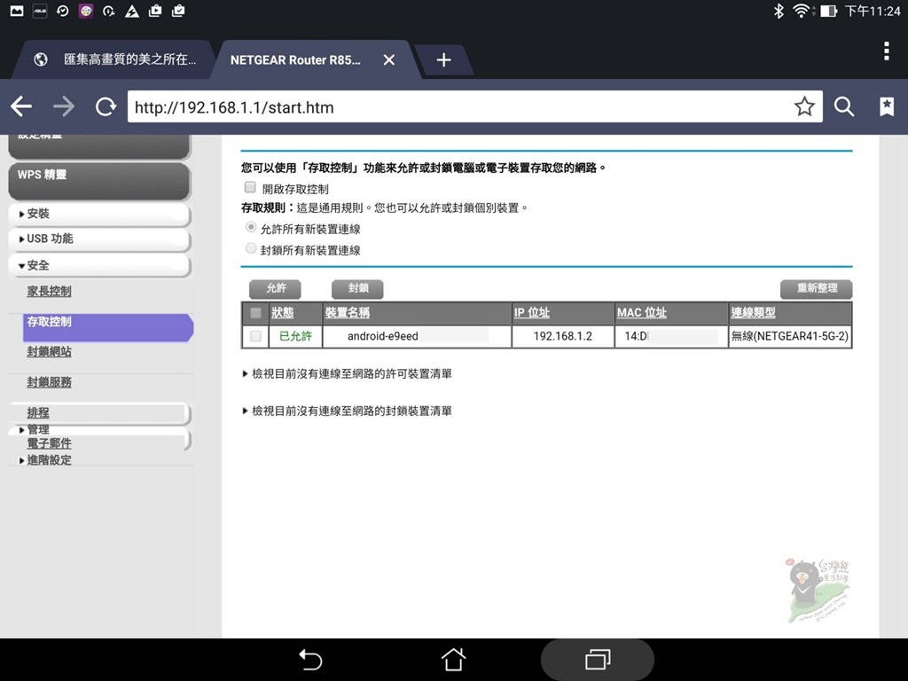Open the triangle app notification icon
The image size is (908, 681).
(x=132, y=11)
